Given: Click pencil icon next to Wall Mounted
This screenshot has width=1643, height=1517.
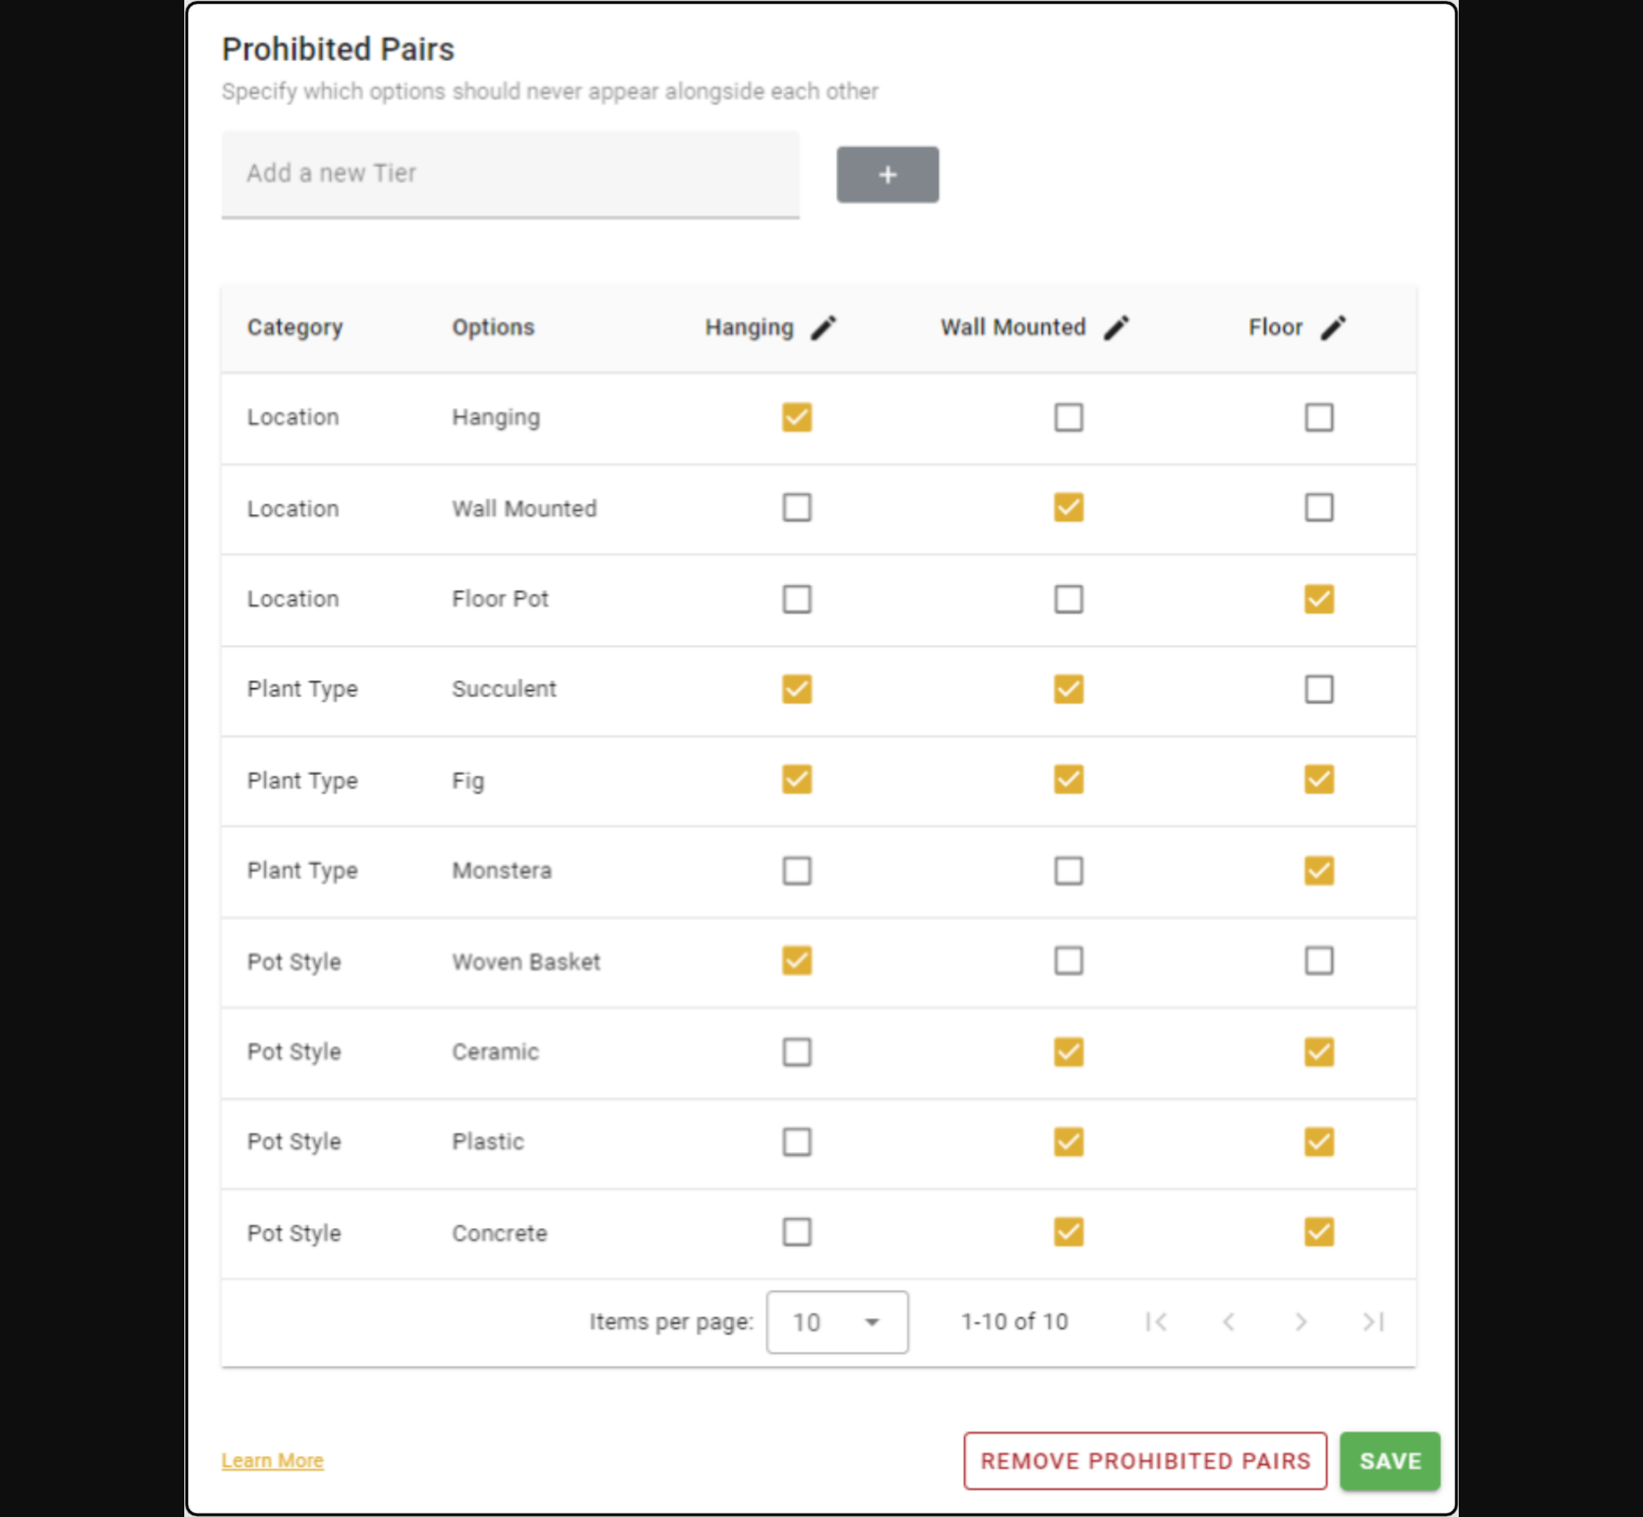Looking at the screenshot, I should (1115, 328).
